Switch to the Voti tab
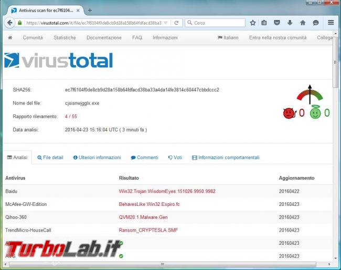Image resolution: width=341 pixels, height=270 pixels. (175, 158)
